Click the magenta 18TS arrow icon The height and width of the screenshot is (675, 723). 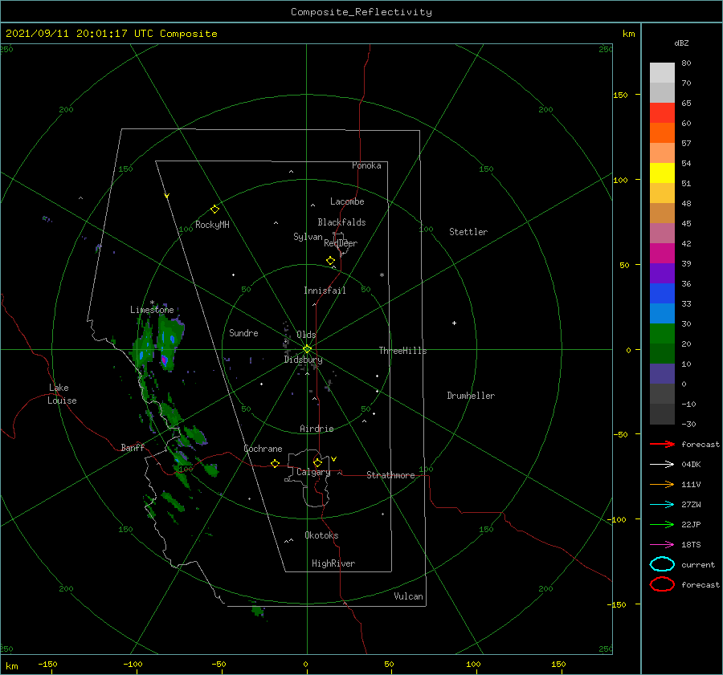point(662,545)
